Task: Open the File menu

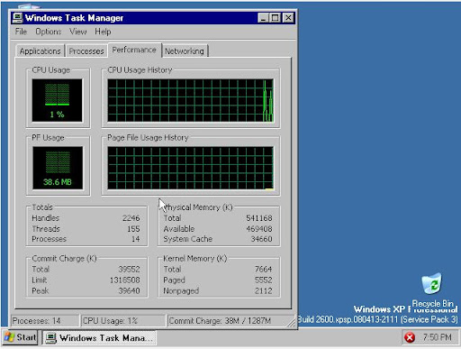Action: click(x=21, y=32)
